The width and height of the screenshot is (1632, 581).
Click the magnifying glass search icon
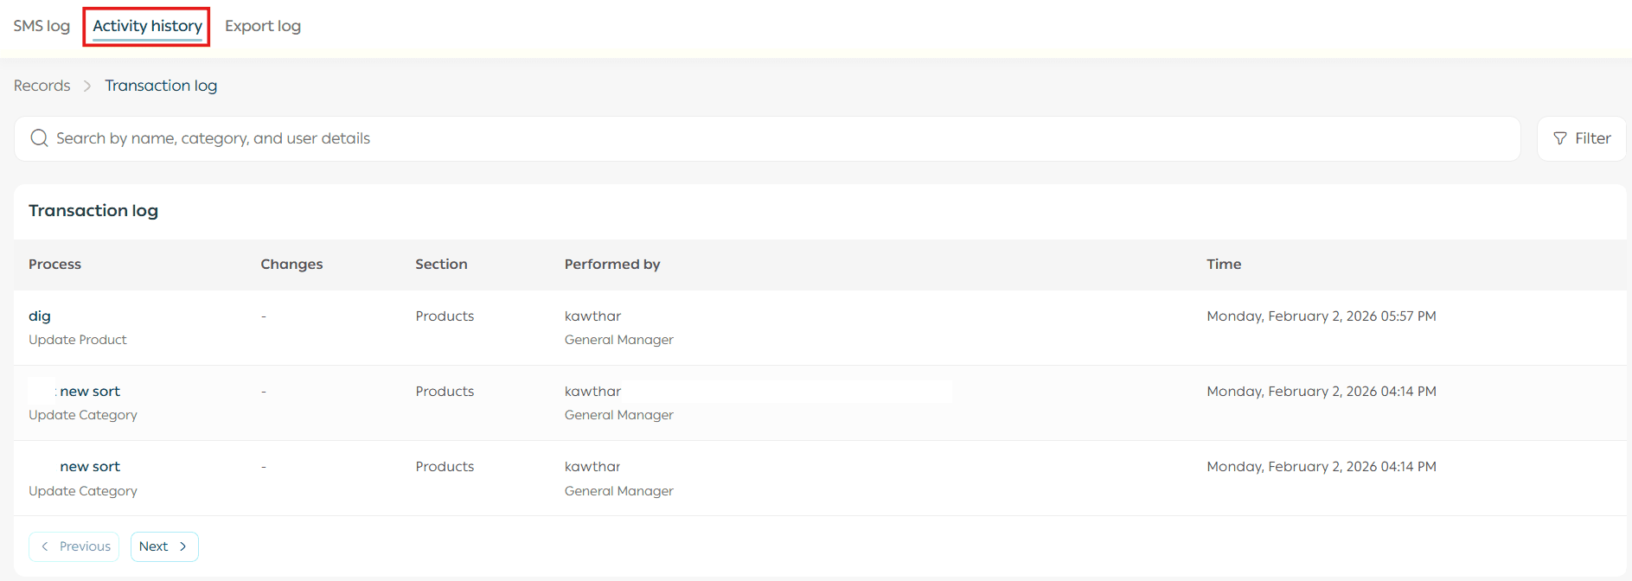[x=39, y=138]
